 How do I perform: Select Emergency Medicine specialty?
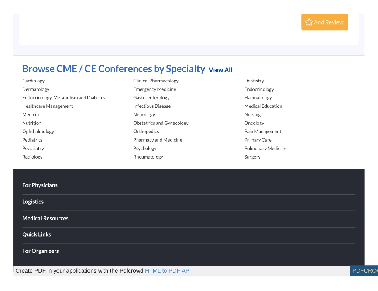click(155, 89)
